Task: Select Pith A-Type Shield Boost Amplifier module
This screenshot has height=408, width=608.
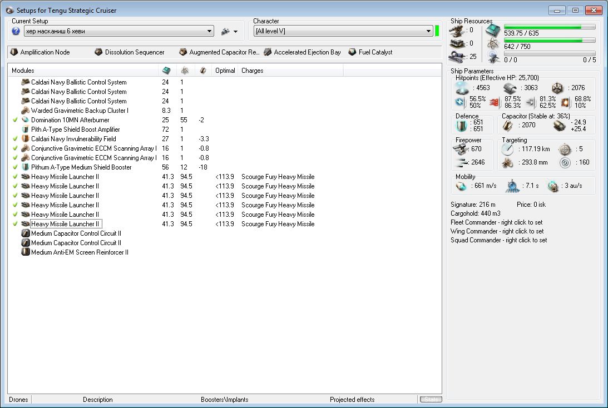Action: [x=75, y=130]
